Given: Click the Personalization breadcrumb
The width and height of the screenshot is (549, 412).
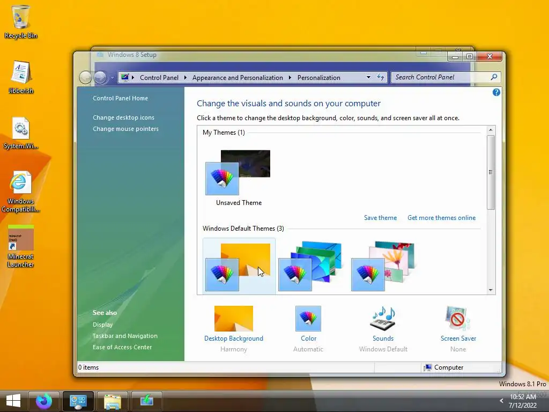Looking at the screenshot, I should click(x=318, y=77).
